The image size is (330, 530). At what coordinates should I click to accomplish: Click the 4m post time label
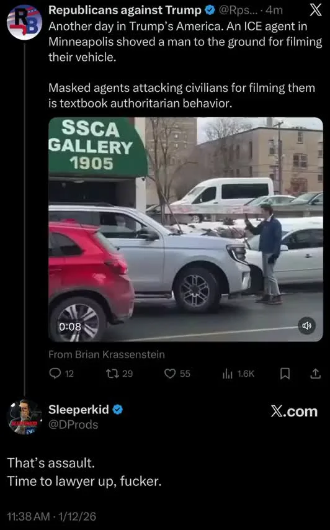pos(274,10)
